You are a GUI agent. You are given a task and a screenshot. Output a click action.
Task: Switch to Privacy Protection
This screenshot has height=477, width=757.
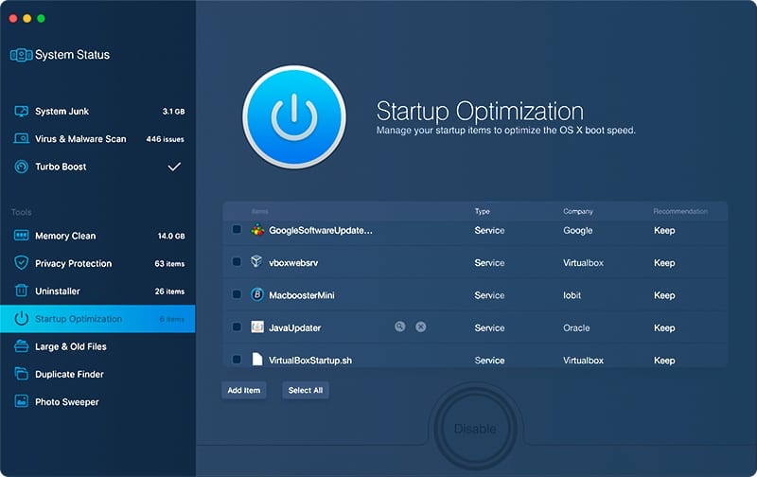point(97,263)
